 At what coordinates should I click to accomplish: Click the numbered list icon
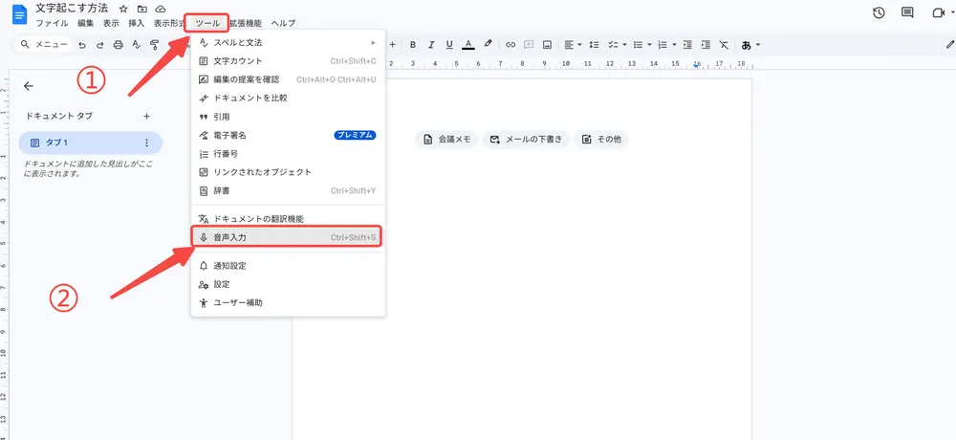pyautogui.click(x=663, y=45)
